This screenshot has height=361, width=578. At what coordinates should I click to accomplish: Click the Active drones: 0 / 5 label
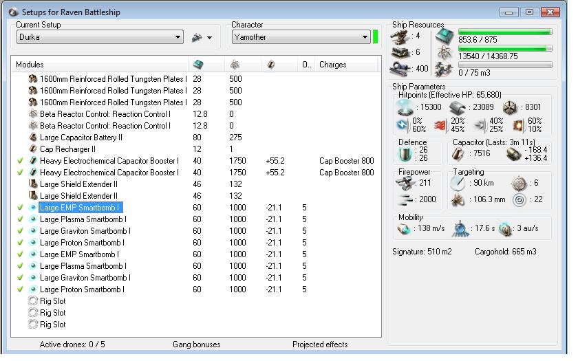(x=72, y=344)
